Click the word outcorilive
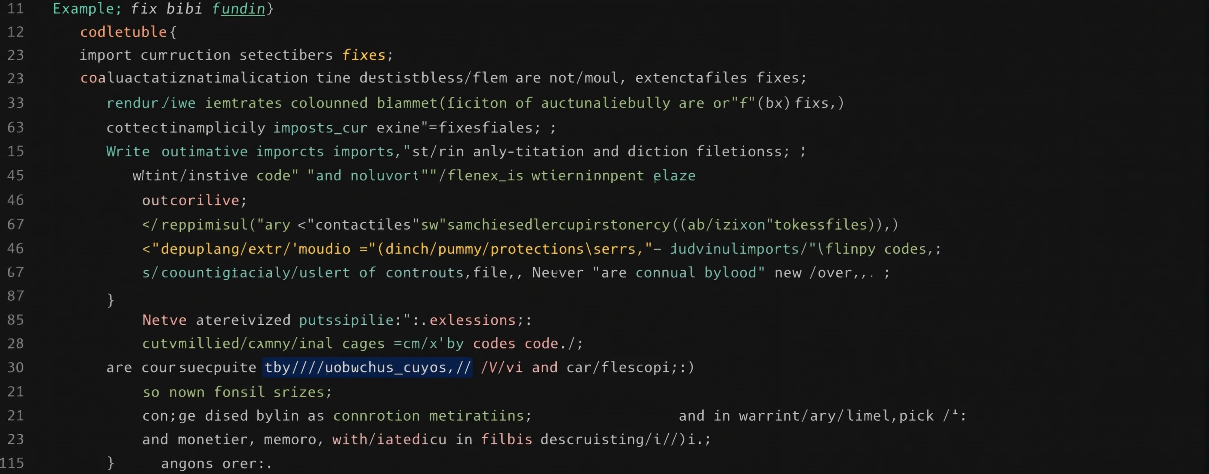The width and height of the screenshot is (1209, 474). pyautogui.click(x=191, y=200)
